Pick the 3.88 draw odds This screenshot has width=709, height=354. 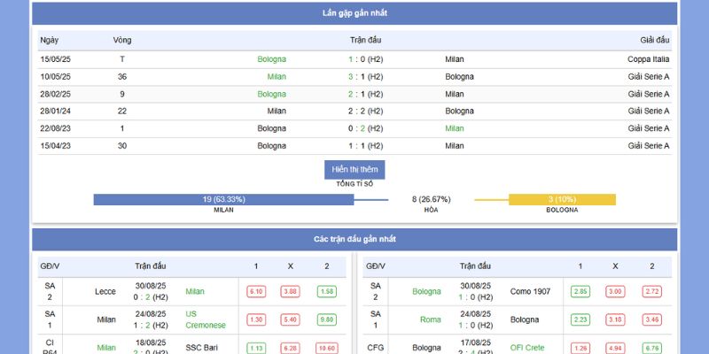[x=290, y=291]
